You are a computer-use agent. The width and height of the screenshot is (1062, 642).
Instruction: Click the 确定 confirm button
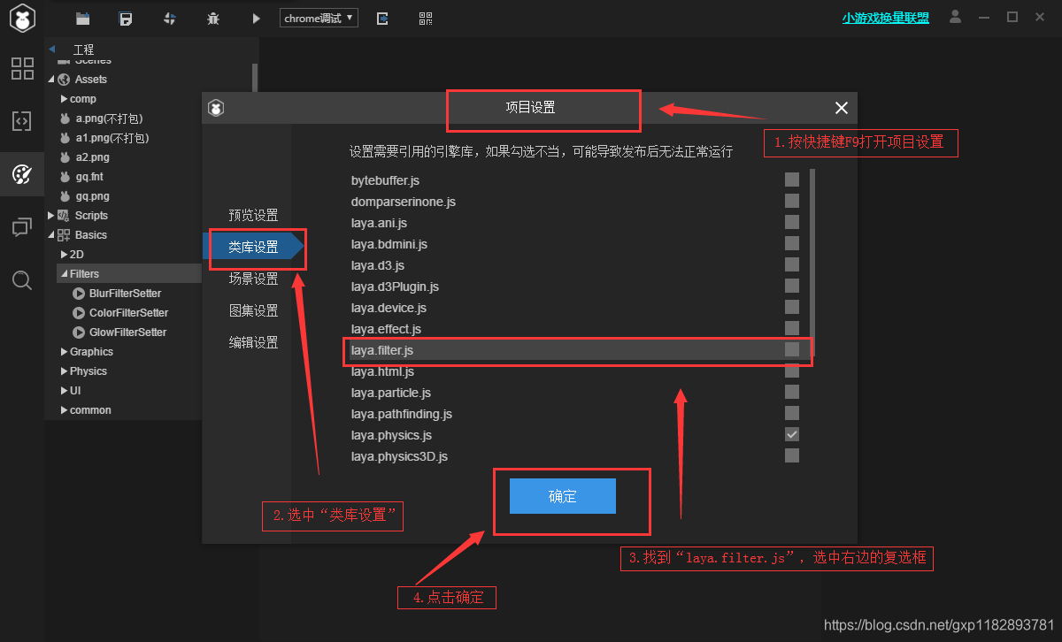pyautogui.click(x=563, y=496)
